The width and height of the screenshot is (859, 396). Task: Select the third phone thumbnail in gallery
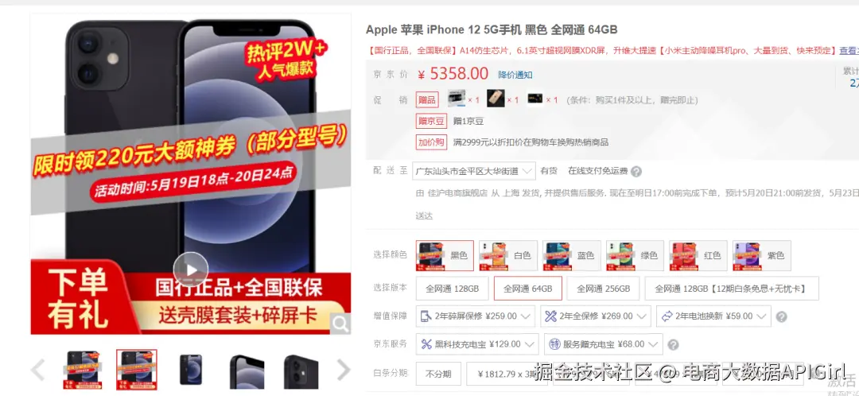click(191, 370)
